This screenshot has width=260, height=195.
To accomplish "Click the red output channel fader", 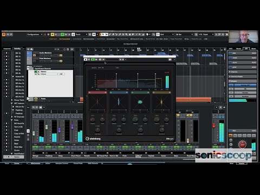I will pyautogui.click(x=214, y=125).
